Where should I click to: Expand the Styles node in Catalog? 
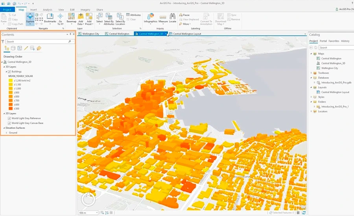[x=311, y=97]
